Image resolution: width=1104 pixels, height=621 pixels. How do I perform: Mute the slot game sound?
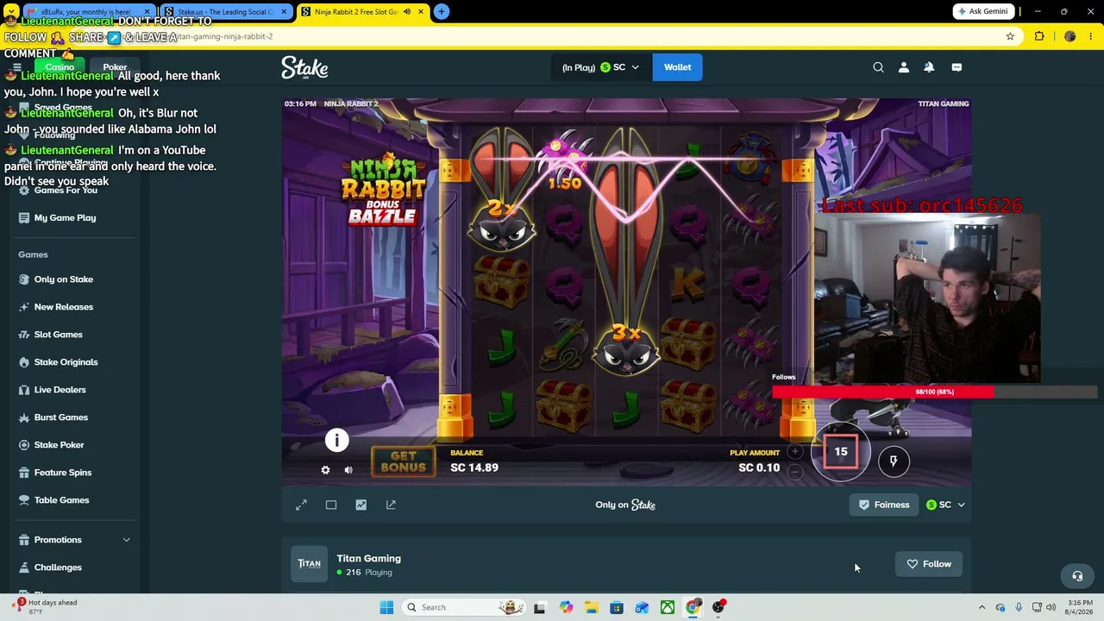coord(348,470)
